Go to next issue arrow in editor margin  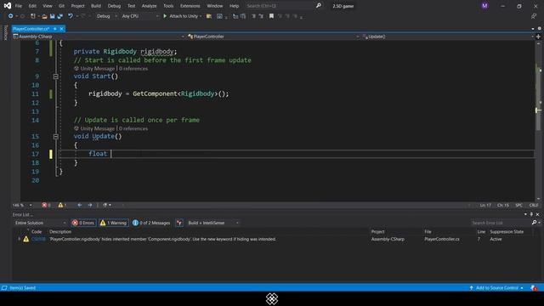(x=90, y=205)
